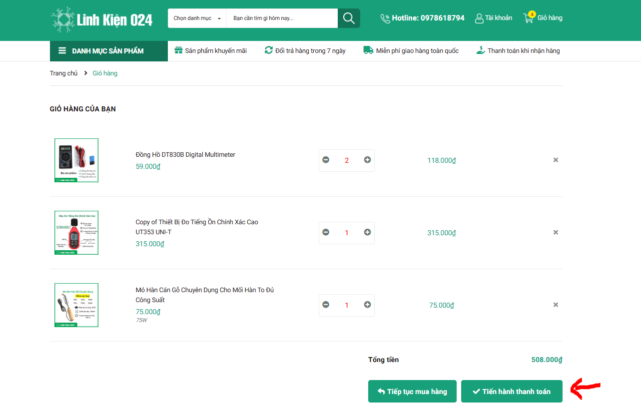Click the magnifier search button
Image resolution: width=641 pixels, height=413 pixels.
[349, 18]
